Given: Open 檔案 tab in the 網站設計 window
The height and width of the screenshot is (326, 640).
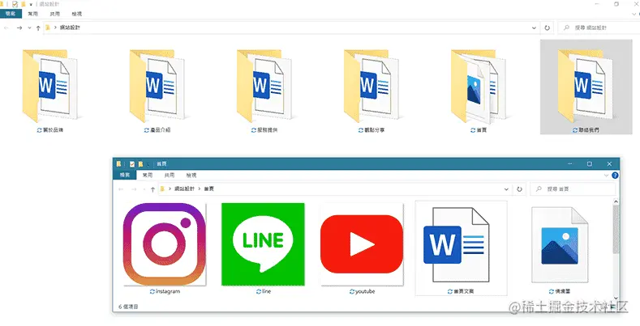Looking at the screenshot, I should point(11,14).
